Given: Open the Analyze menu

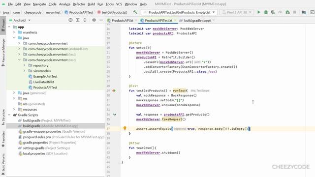Looking at the screenshot, I should pos(64,4).
